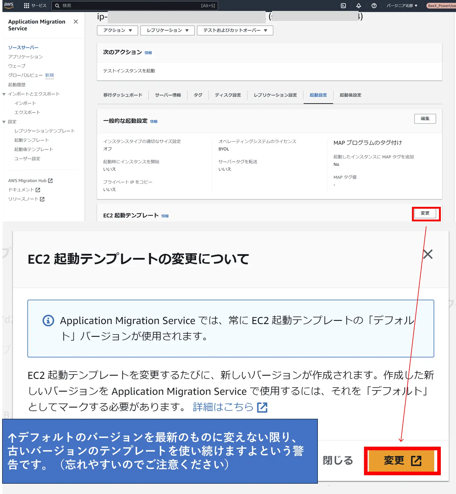The height and width of the screenshot is (494, 456).
Task: Click 情報 next to 次のアクション
Action: (x=148, y=53)
